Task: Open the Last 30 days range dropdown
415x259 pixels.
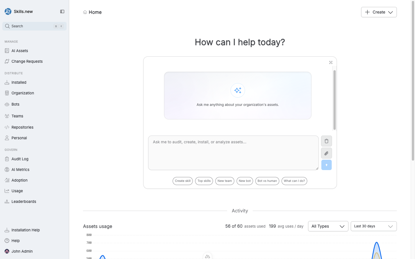Action: pyautogui.click(x=373, y=226)
